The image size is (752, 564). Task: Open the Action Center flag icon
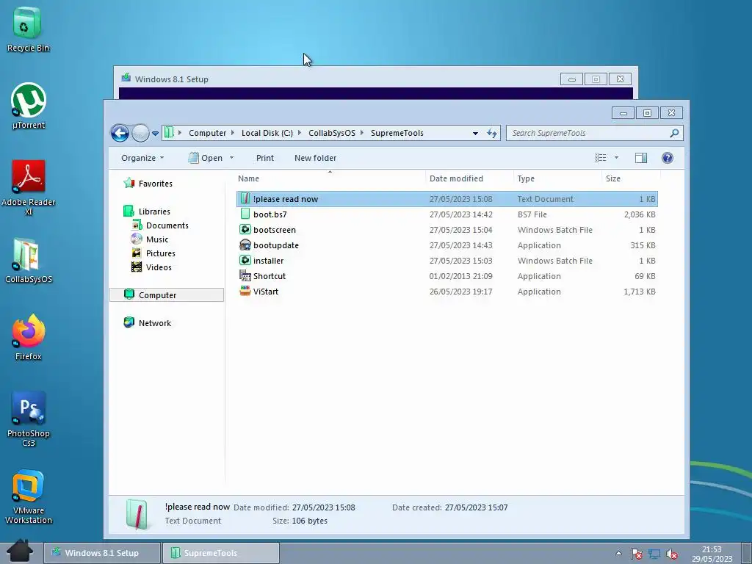coord(637,554)
